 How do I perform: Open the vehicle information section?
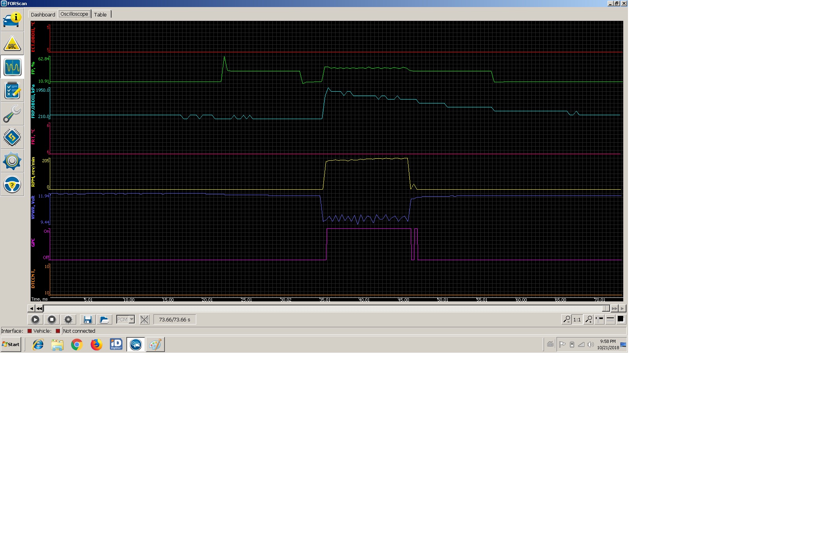pos(12,20)
